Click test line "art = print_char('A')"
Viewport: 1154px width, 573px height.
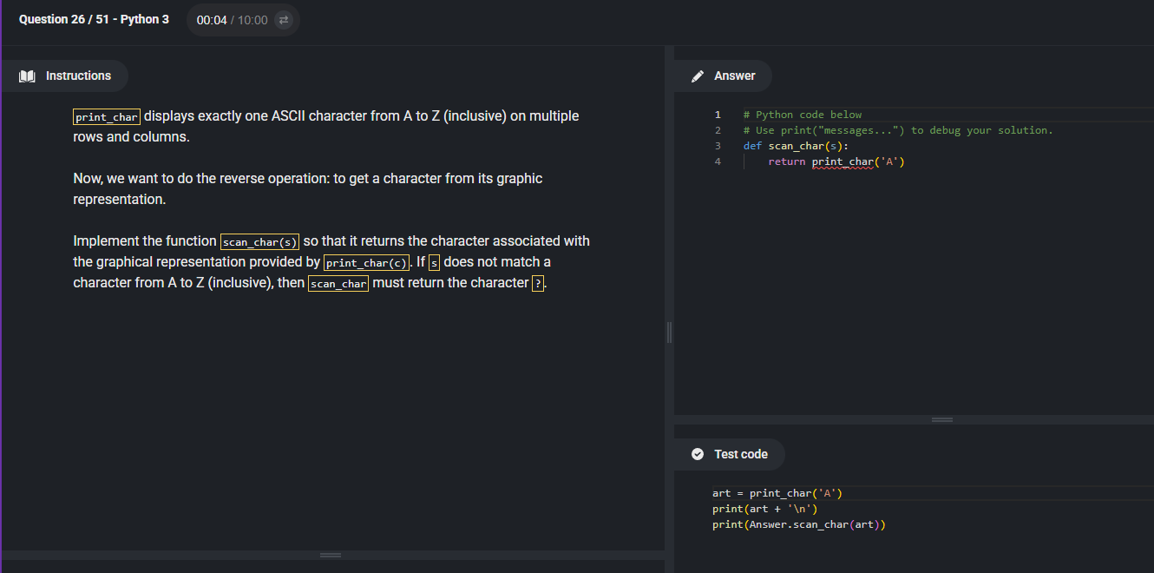click(777, 493)
